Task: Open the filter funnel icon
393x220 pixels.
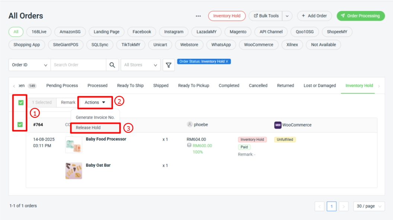Action: pos(169,65)
